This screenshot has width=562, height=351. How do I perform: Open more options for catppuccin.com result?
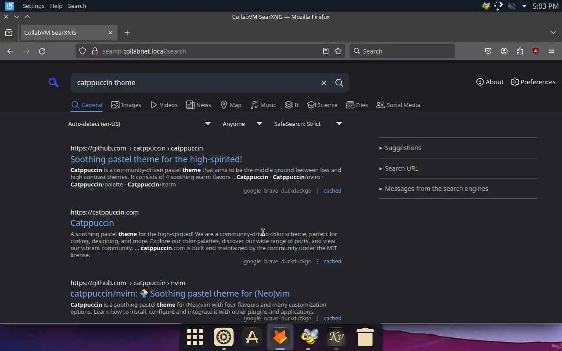pyautogui.click(x=317, y=261)
